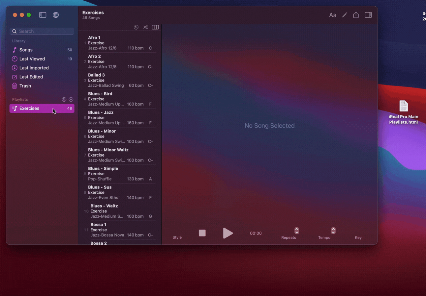The width and height of the screenshot is (426, 296).
Task: Click the 00:00 playback time
Action: click(256, 233)
